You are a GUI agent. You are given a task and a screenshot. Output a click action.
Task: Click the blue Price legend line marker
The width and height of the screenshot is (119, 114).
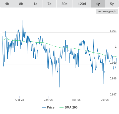coord(44,107)
